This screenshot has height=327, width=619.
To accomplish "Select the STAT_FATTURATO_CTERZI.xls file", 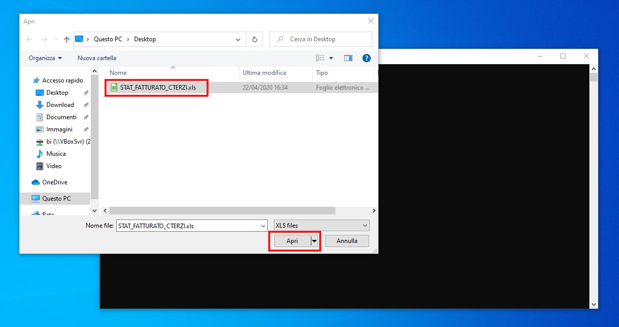I will pyautogui.click(x=158, y=88).
